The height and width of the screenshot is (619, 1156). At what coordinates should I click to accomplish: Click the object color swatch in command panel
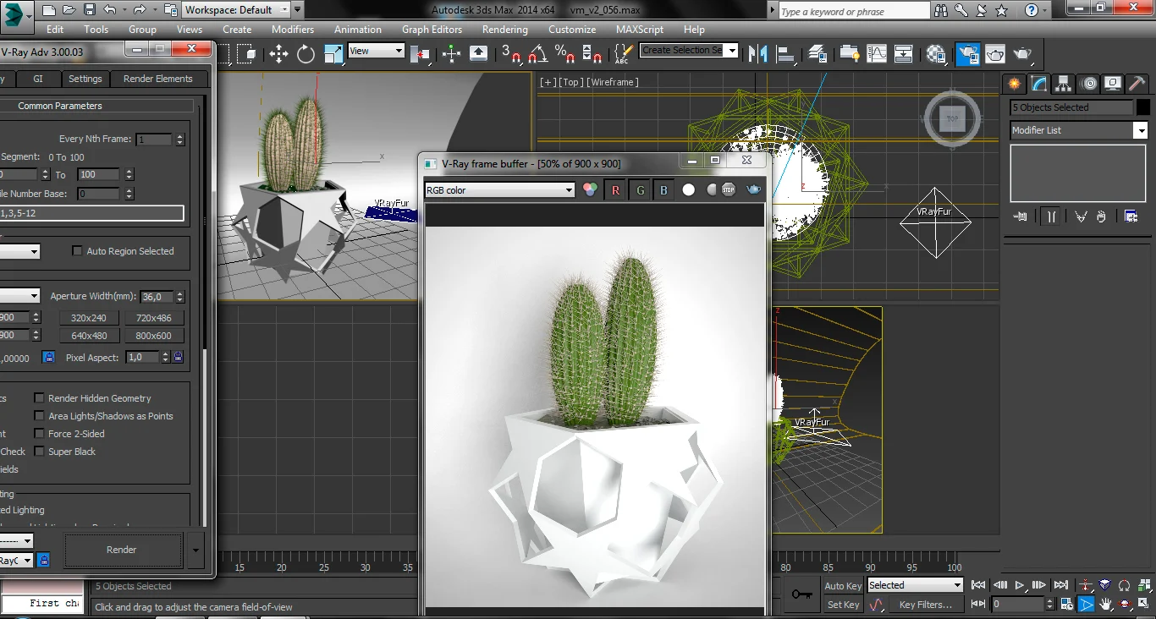point(1143,107)
